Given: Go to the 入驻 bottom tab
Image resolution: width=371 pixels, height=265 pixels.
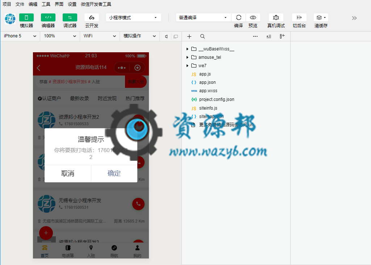Looking at the screenshot, I should pyautogui.click(x=91, y=251).
